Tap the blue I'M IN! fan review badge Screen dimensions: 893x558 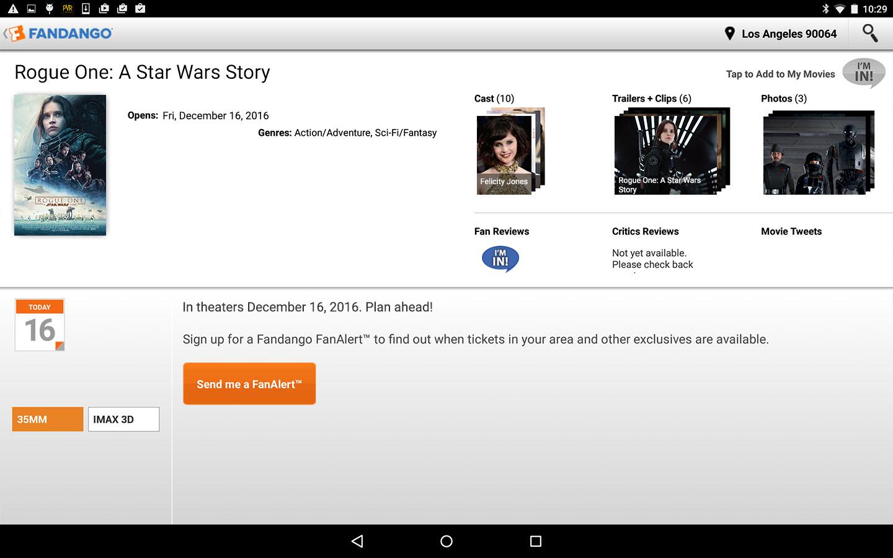(x=500, y=259)
